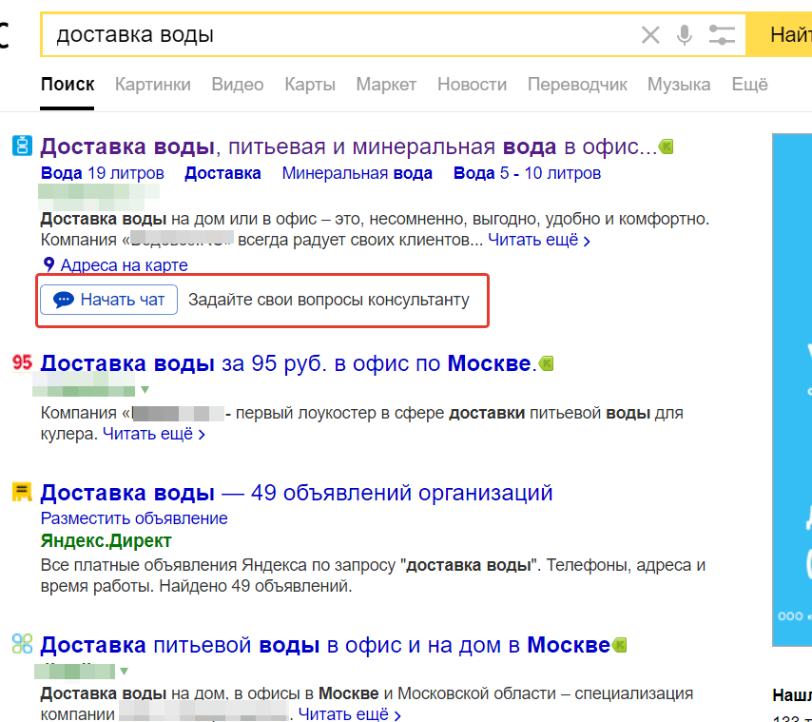Click the red 95 favicon
The image size is (812, 722).
tap(22, 362)
